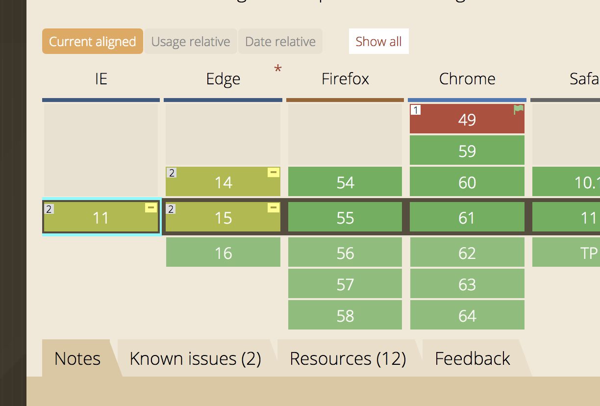
Task: Select the highlighted IE 11 support cell
Action: [x=100, y=217]
